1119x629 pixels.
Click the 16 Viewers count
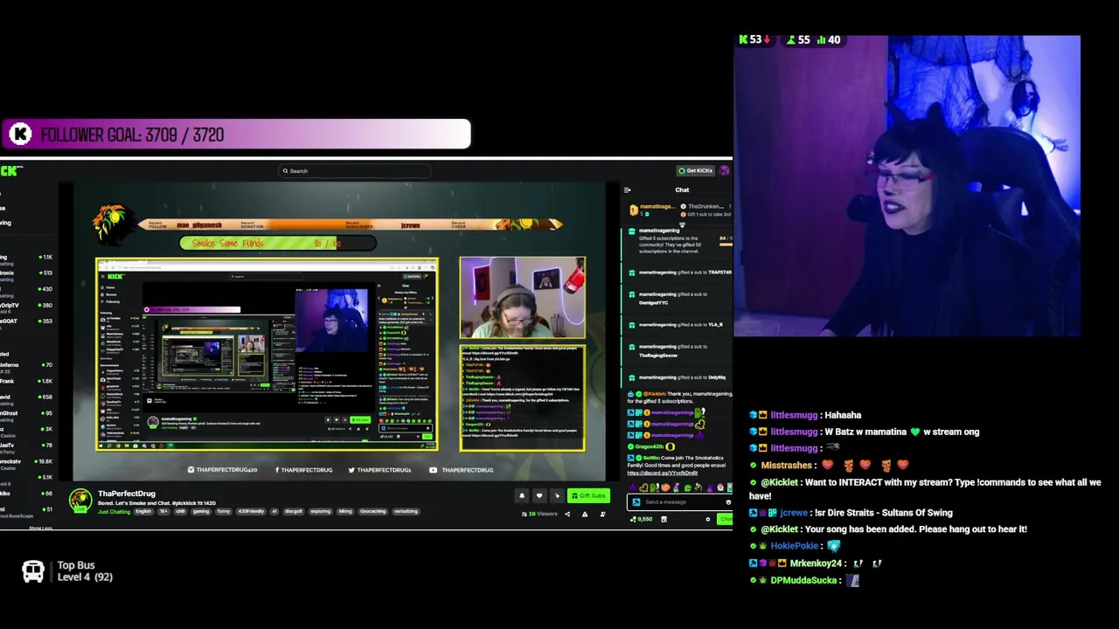point(539,515)
